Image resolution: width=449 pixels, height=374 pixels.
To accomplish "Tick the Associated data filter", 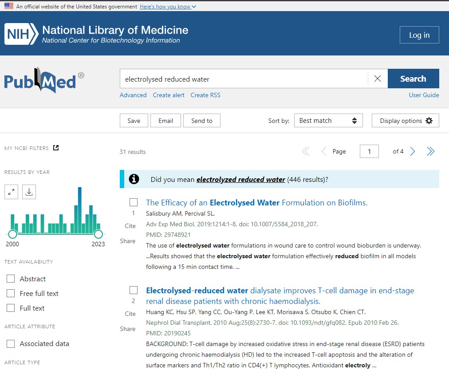I will 11,344.
